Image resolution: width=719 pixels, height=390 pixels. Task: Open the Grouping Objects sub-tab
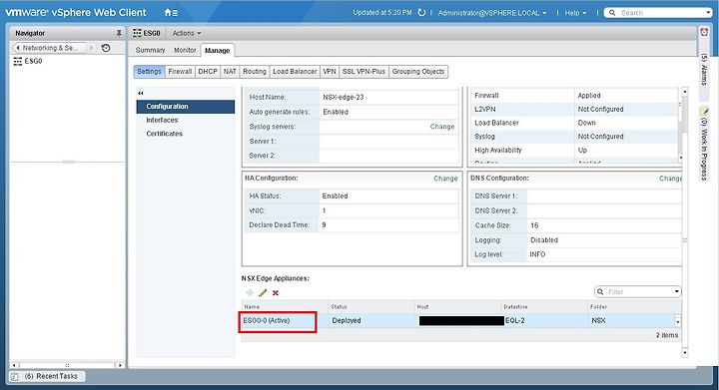(x=418, y=72)
